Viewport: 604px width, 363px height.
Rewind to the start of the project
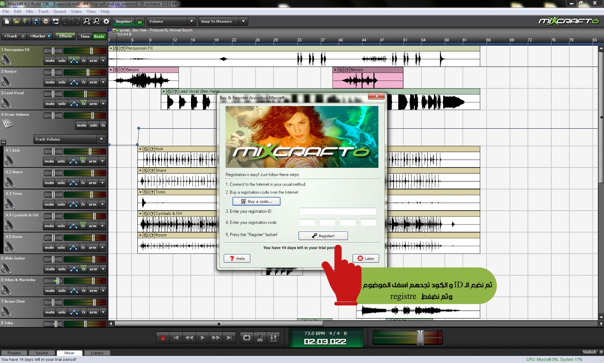176,338
